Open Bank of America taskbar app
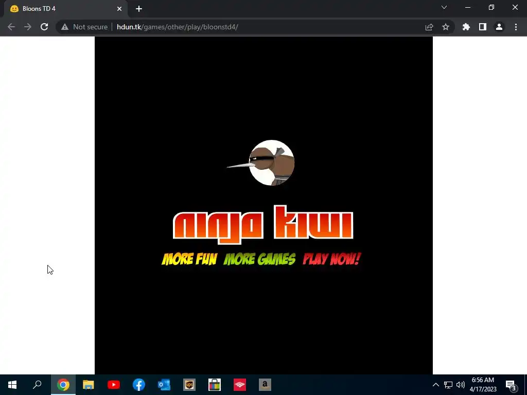 [x=240, y=385]
